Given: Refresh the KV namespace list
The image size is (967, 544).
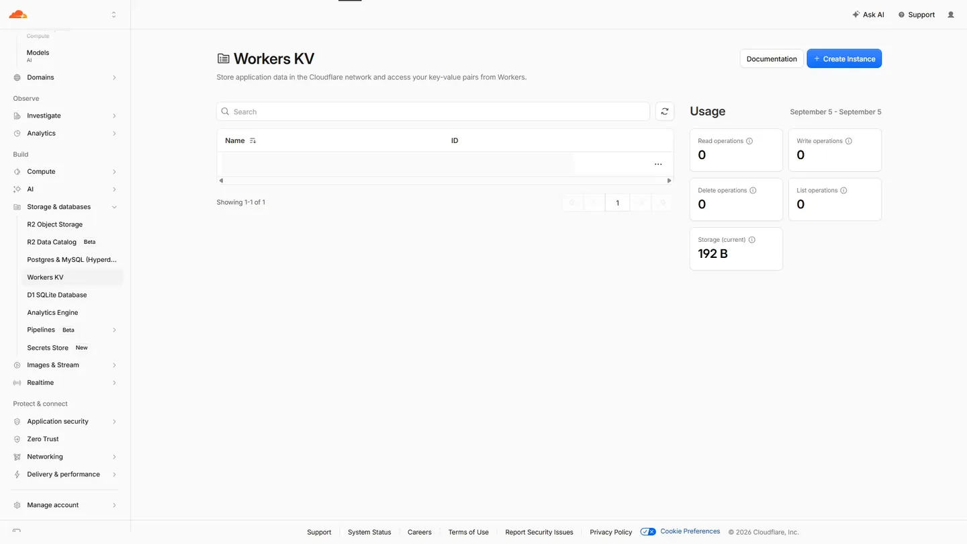Looking at the screenshot, I should click(x=664, y=111).
